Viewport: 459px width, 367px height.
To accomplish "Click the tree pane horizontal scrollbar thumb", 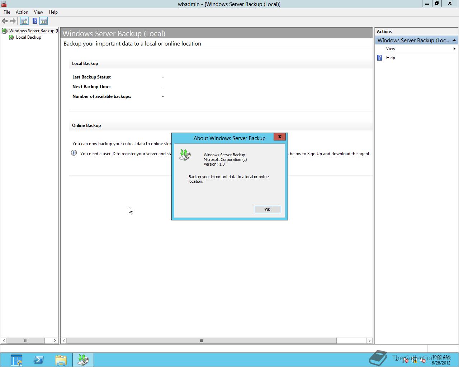I will point(25,340).
